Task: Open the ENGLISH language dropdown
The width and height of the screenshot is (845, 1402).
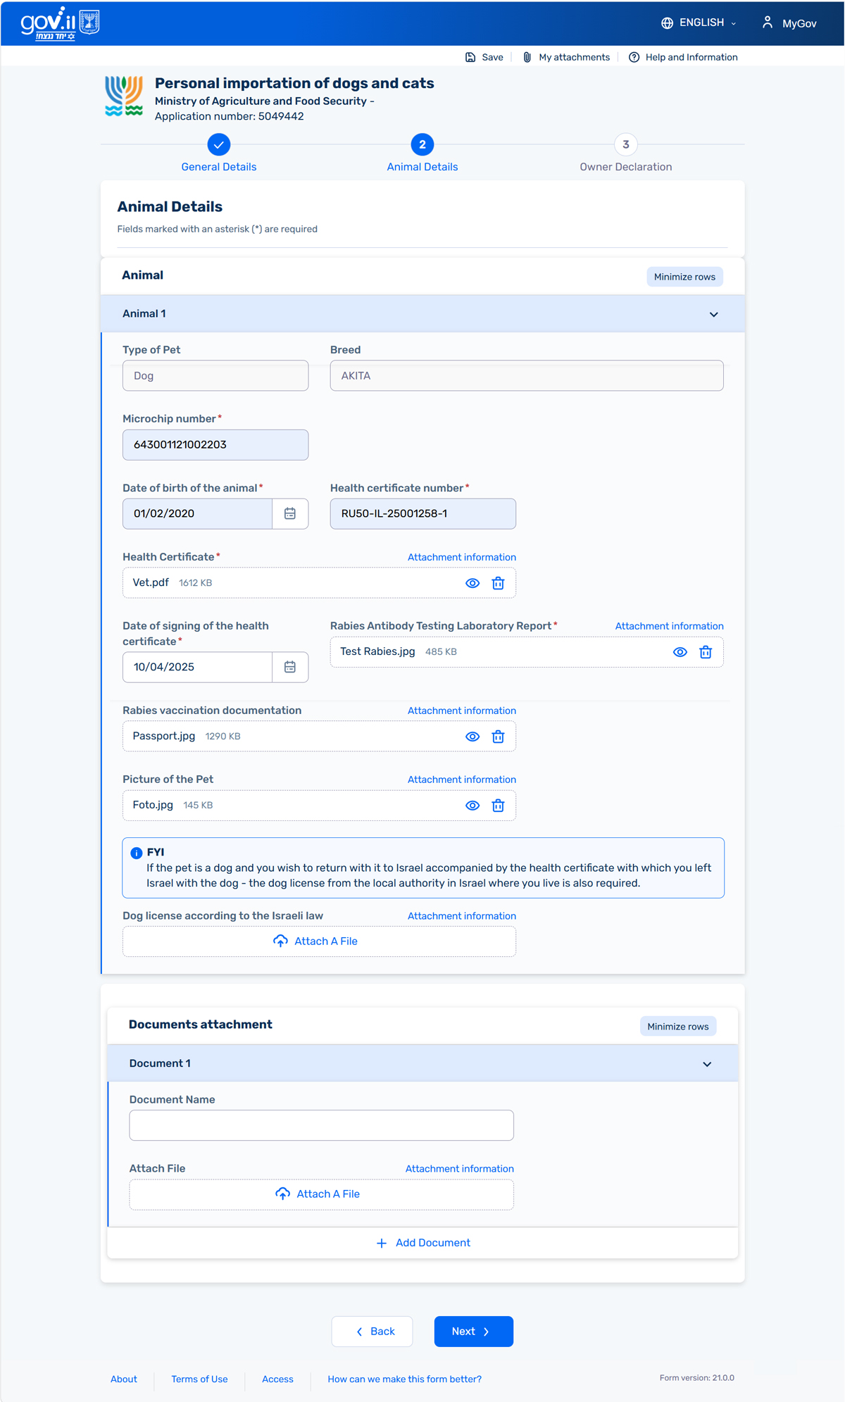Action: click(699, 23)
